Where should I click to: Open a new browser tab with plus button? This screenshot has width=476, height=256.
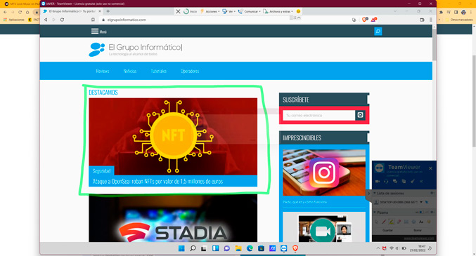click(x=108, y=11)
